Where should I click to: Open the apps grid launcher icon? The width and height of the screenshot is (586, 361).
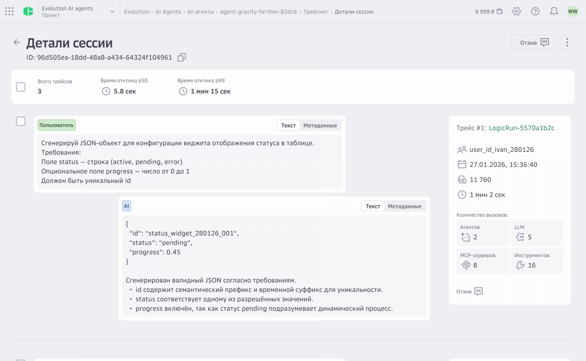click(9, 11)
